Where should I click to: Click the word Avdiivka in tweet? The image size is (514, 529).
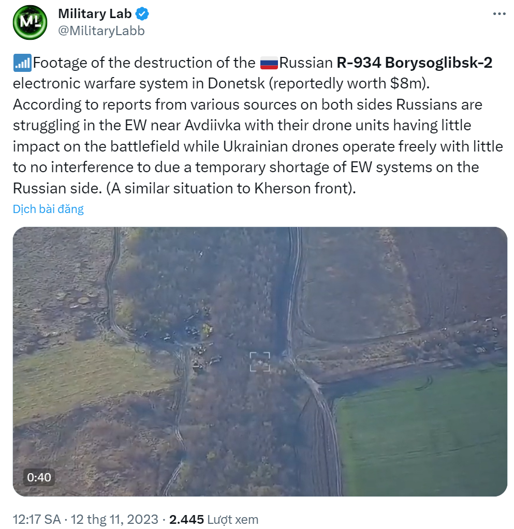pyautogui.click(x=212, y=126)
